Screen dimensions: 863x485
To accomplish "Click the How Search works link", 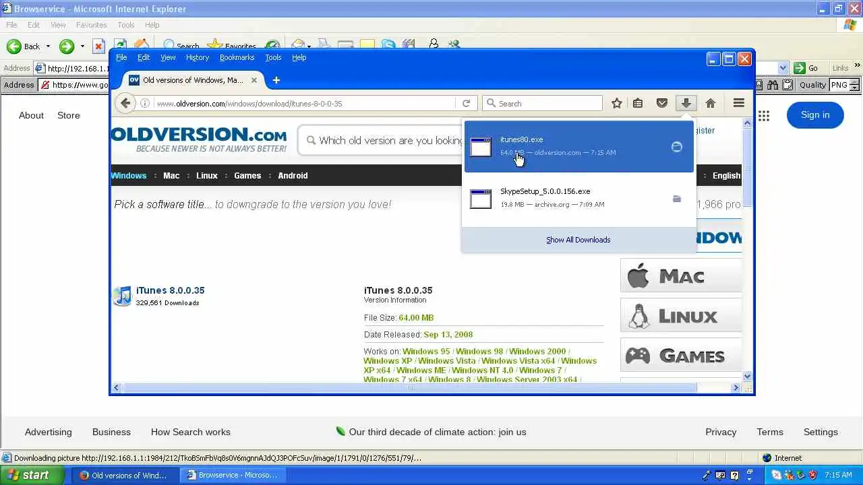I will pyautogui.click(x=191, y=432).
